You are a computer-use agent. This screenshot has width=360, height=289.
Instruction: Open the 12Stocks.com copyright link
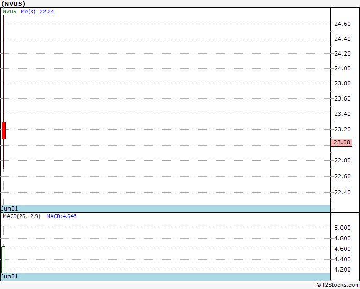[x=338, y=285]
